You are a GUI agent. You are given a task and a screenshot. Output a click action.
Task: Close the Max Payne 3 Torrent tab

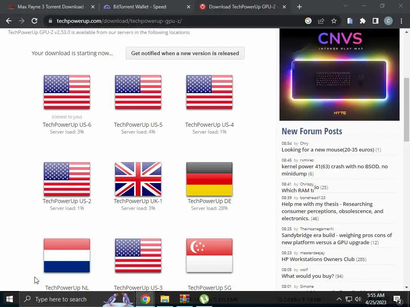93,7
